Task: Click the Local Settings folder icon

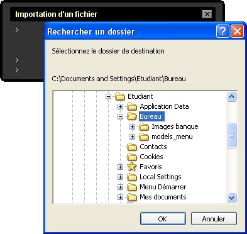Action: pyautogui.click(x=132, y=177)
